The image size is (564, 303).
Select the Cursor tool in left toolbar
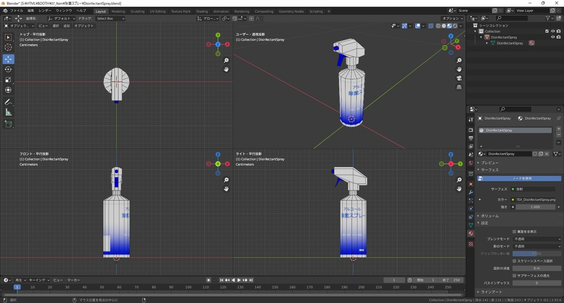8,47
